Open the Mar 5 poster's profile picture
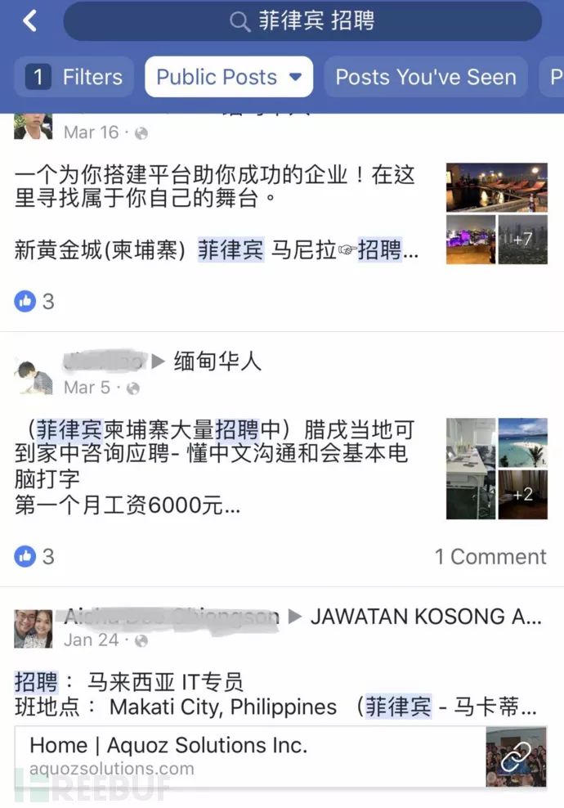Screen dimensions: 564x808 33,377
